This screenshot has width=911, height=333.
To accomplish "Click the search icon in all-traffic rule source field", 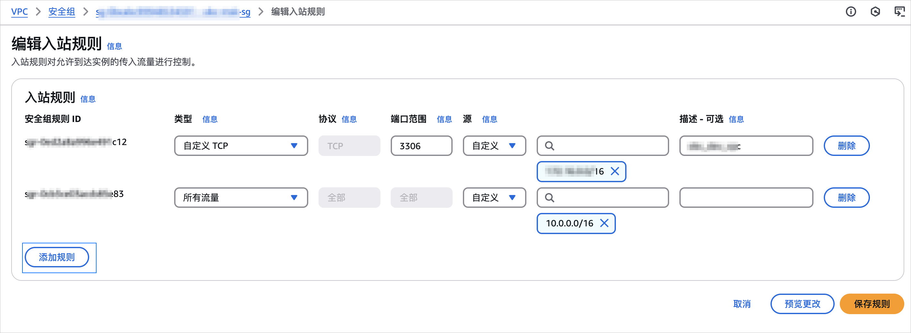I will pos(549,198).
